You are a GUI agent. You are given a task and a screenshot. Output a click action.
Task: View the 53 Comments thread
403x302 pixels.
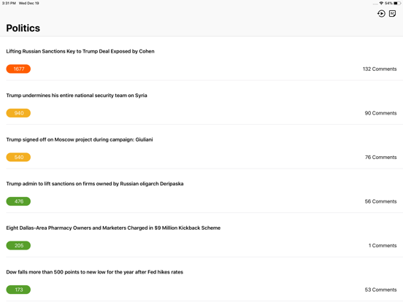coord(380,290)
